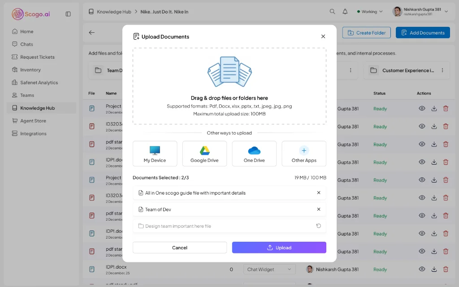The height and width of the screenshot is (287, 459).
Task: Select My Device upload option
Action: (155, 153)
